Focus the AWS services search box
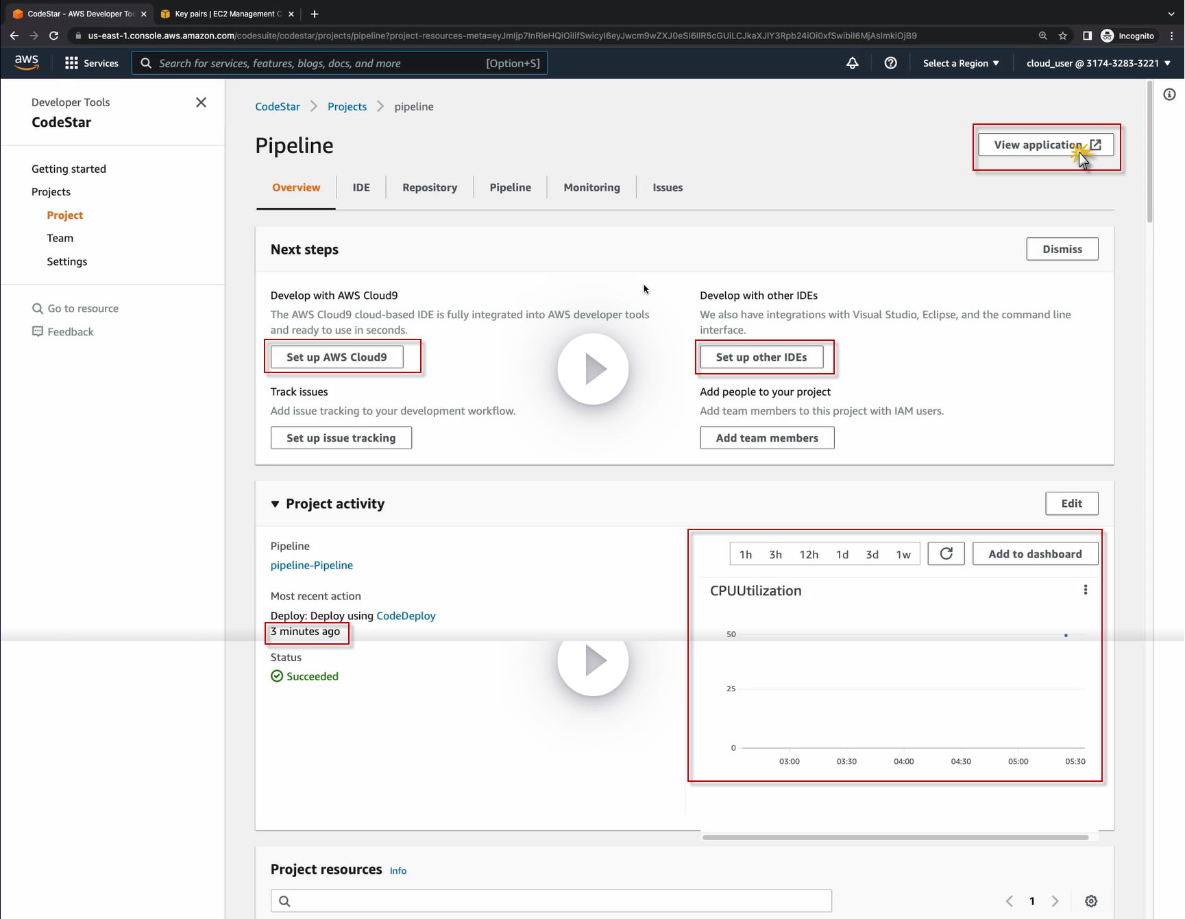The height and width of the screenshot is (919, 1185). tap(339, 63)
